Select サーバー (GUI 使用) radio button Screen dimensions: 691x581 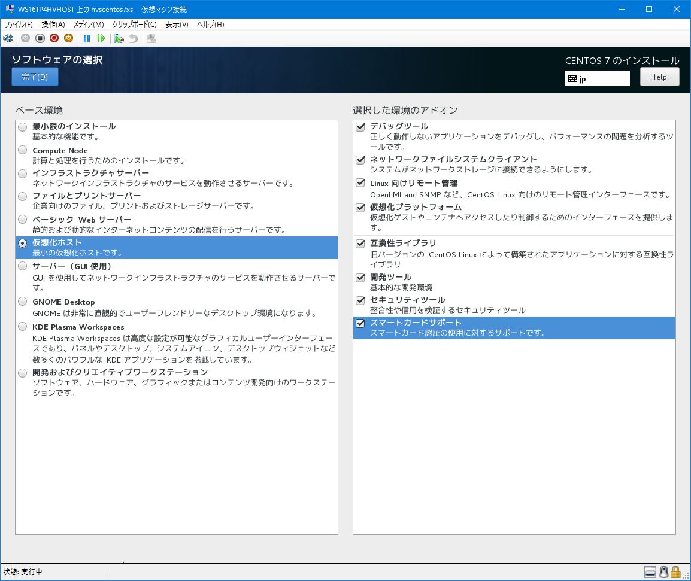pos(23,266)
